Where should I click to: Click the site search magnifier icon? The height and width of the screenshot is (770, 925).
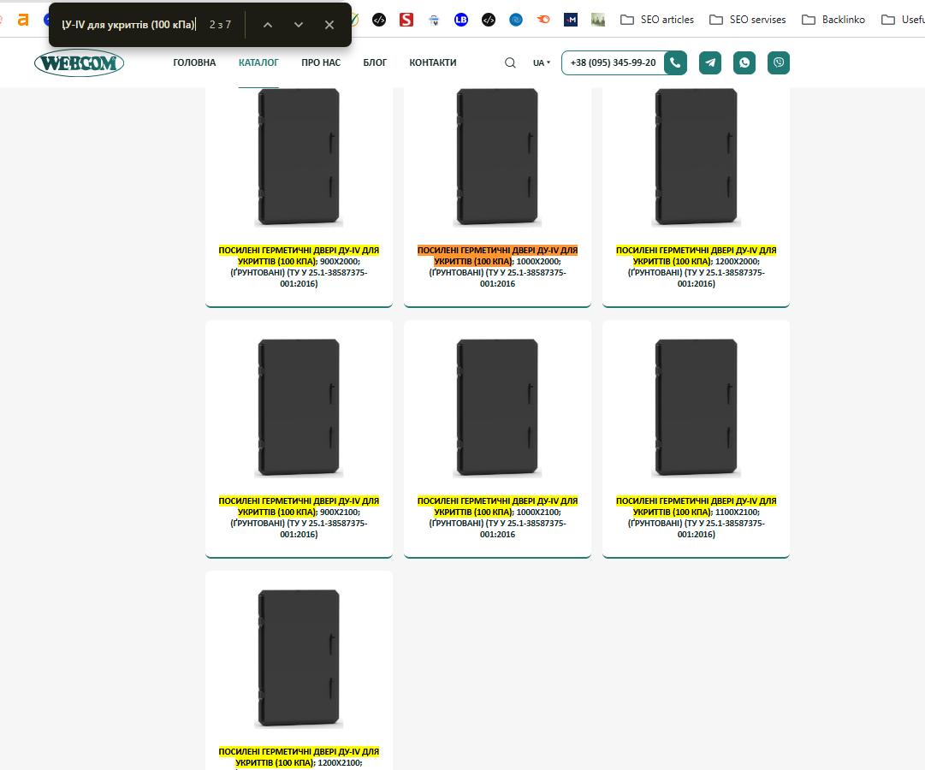[510, 62]
